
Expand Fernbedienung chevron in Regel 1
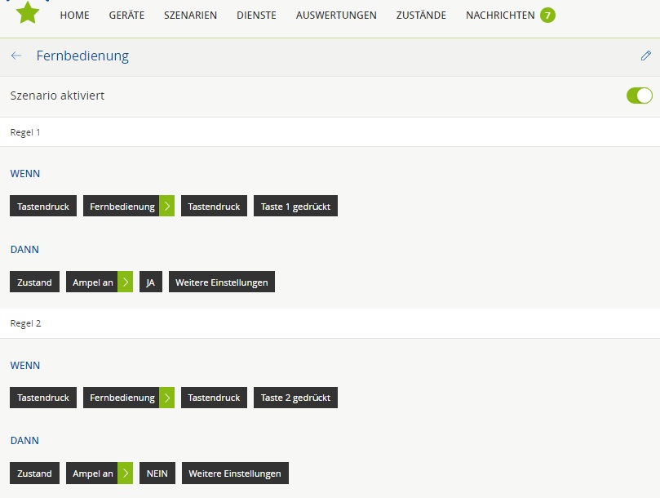click(166, 207)
